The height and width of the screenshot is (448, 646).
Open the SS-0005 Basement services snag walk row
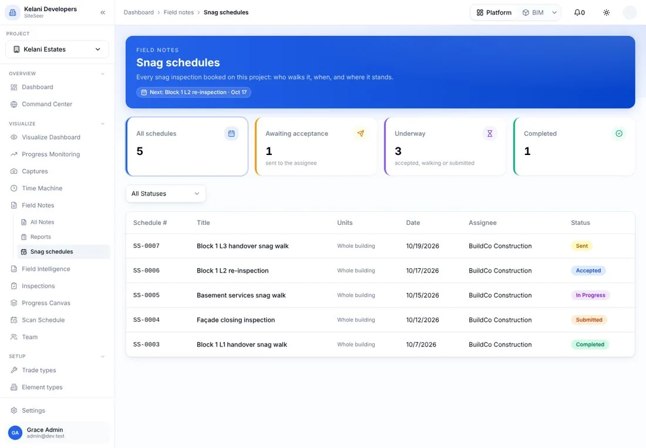(x=380, y=295)
